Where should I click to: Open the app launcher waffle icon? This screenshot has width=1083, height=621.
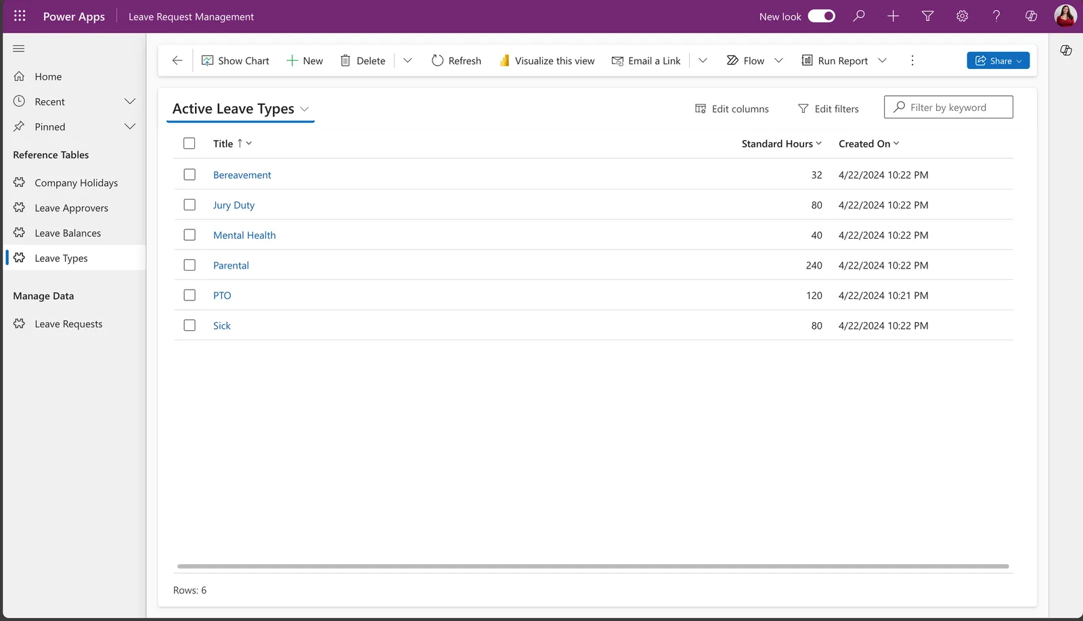(x=20, y=16)
